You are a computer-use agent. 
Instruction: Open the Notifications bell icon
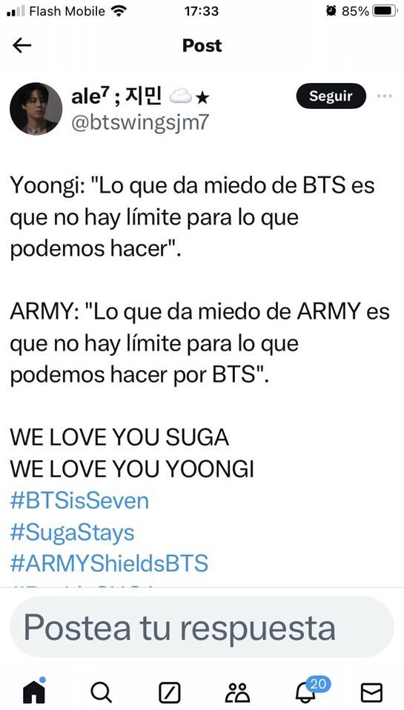[305, 693]
